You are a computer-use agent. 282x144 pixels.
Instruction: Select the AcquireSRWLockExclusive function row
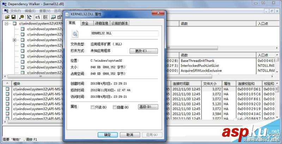tap(201, 71)
